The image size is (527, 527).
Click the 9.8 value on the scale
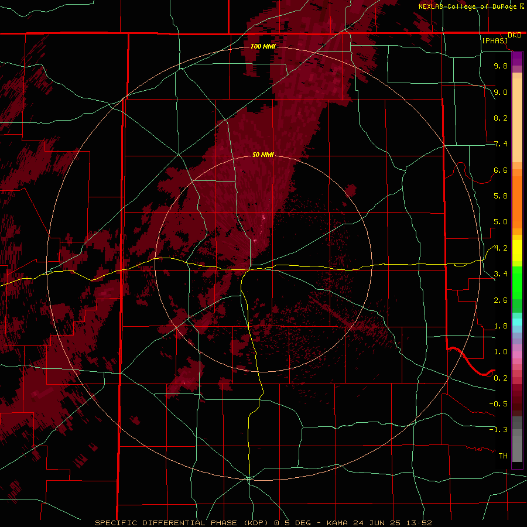click(x=501, y=66)
